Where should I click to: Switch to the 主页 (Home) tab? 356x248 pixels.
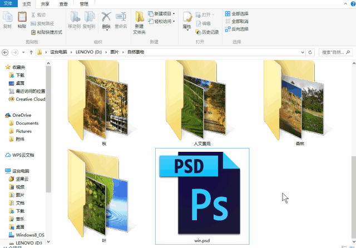click(x=27, y=4)
